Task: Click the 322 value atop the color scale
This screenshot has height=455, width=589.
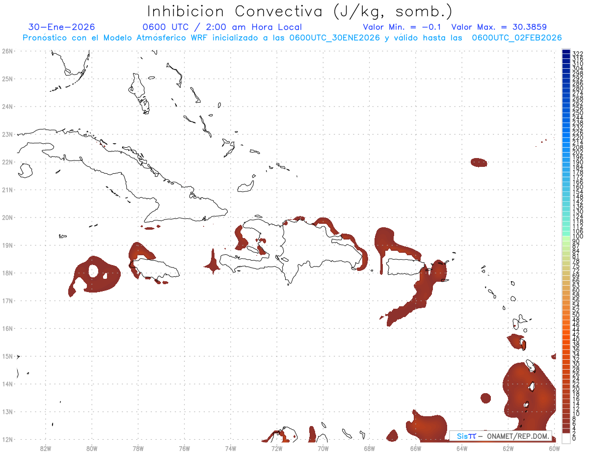Action: tap(578, 54)
